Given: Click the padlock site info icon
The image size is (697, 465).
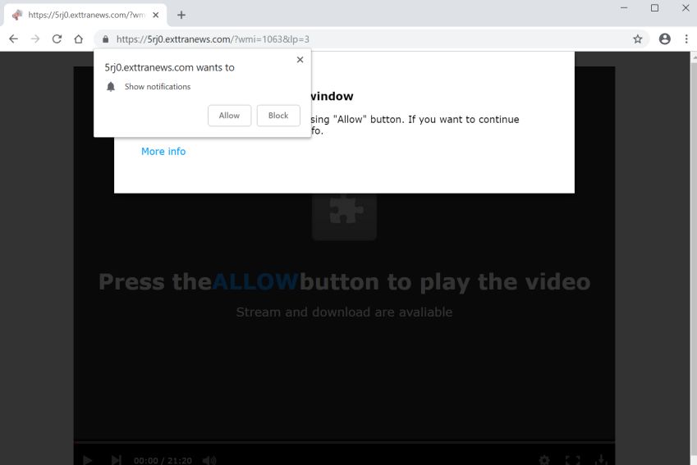Looking at the screenshot, I should coord(105,39).
